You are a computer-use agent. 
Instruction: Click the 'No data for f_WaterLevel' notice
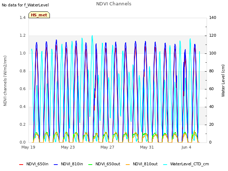[x=25, y=5]
